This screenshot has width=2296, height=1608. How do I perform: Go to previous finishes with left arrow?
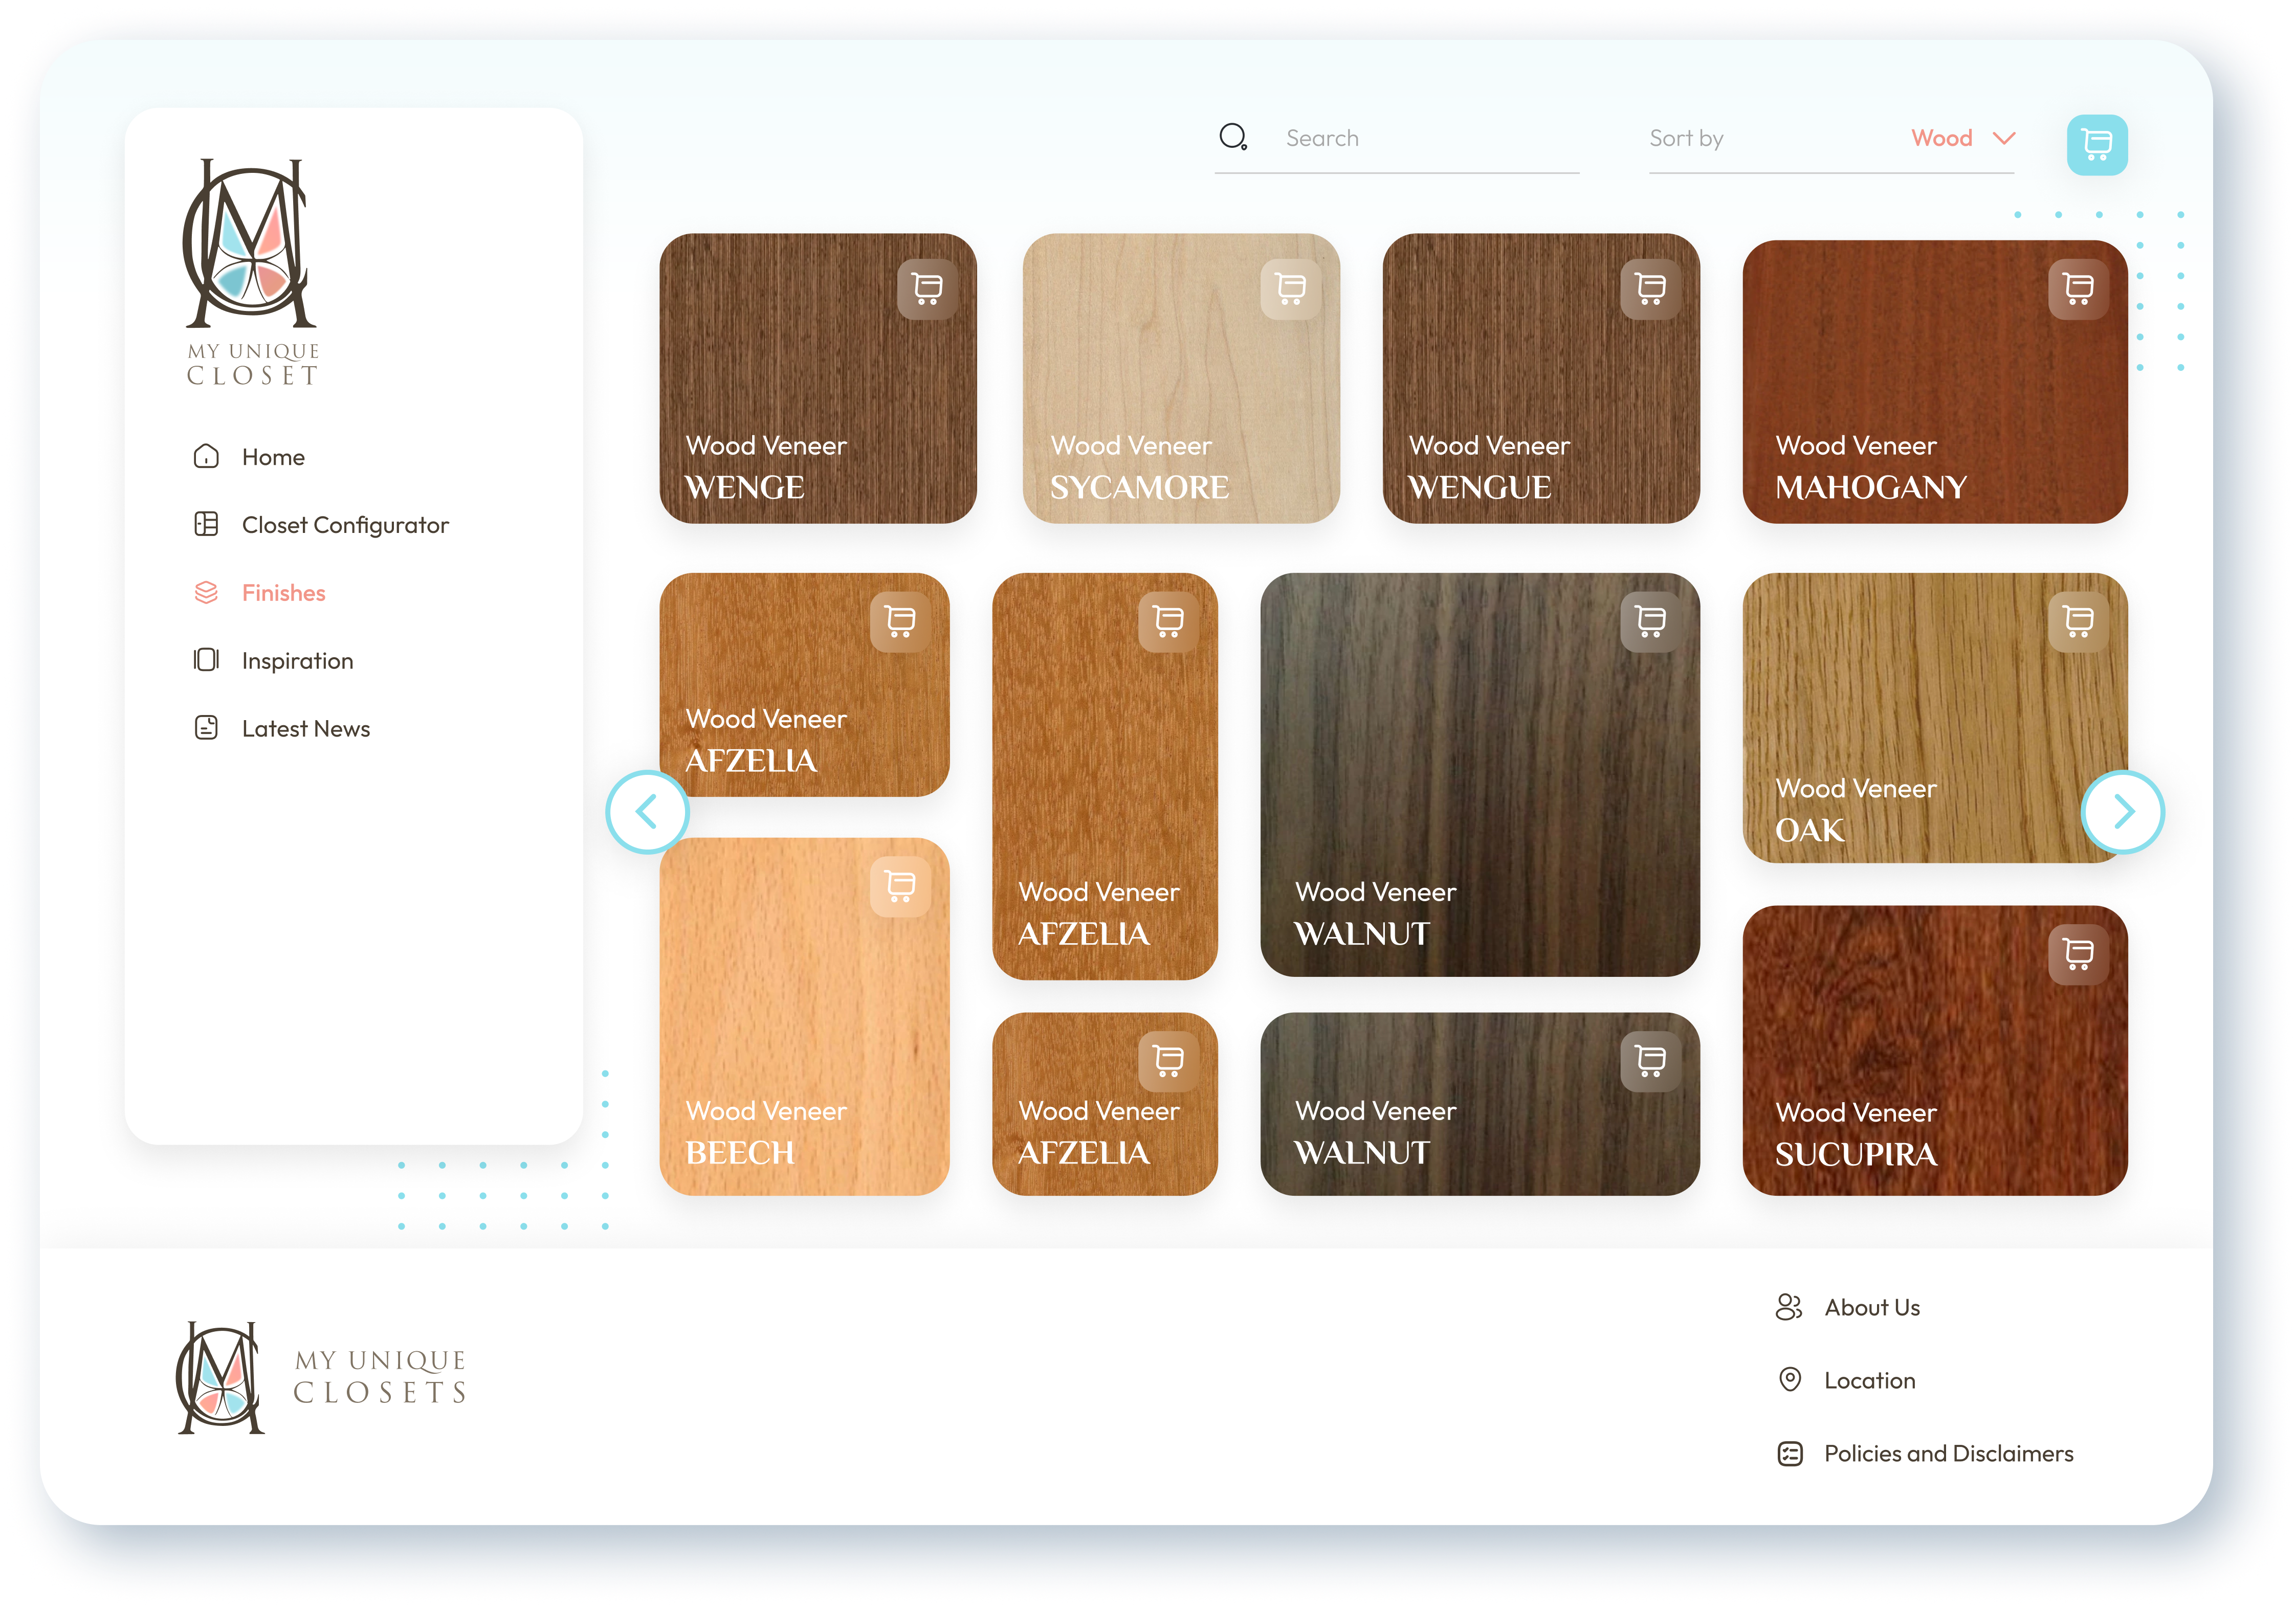(647, 812)
